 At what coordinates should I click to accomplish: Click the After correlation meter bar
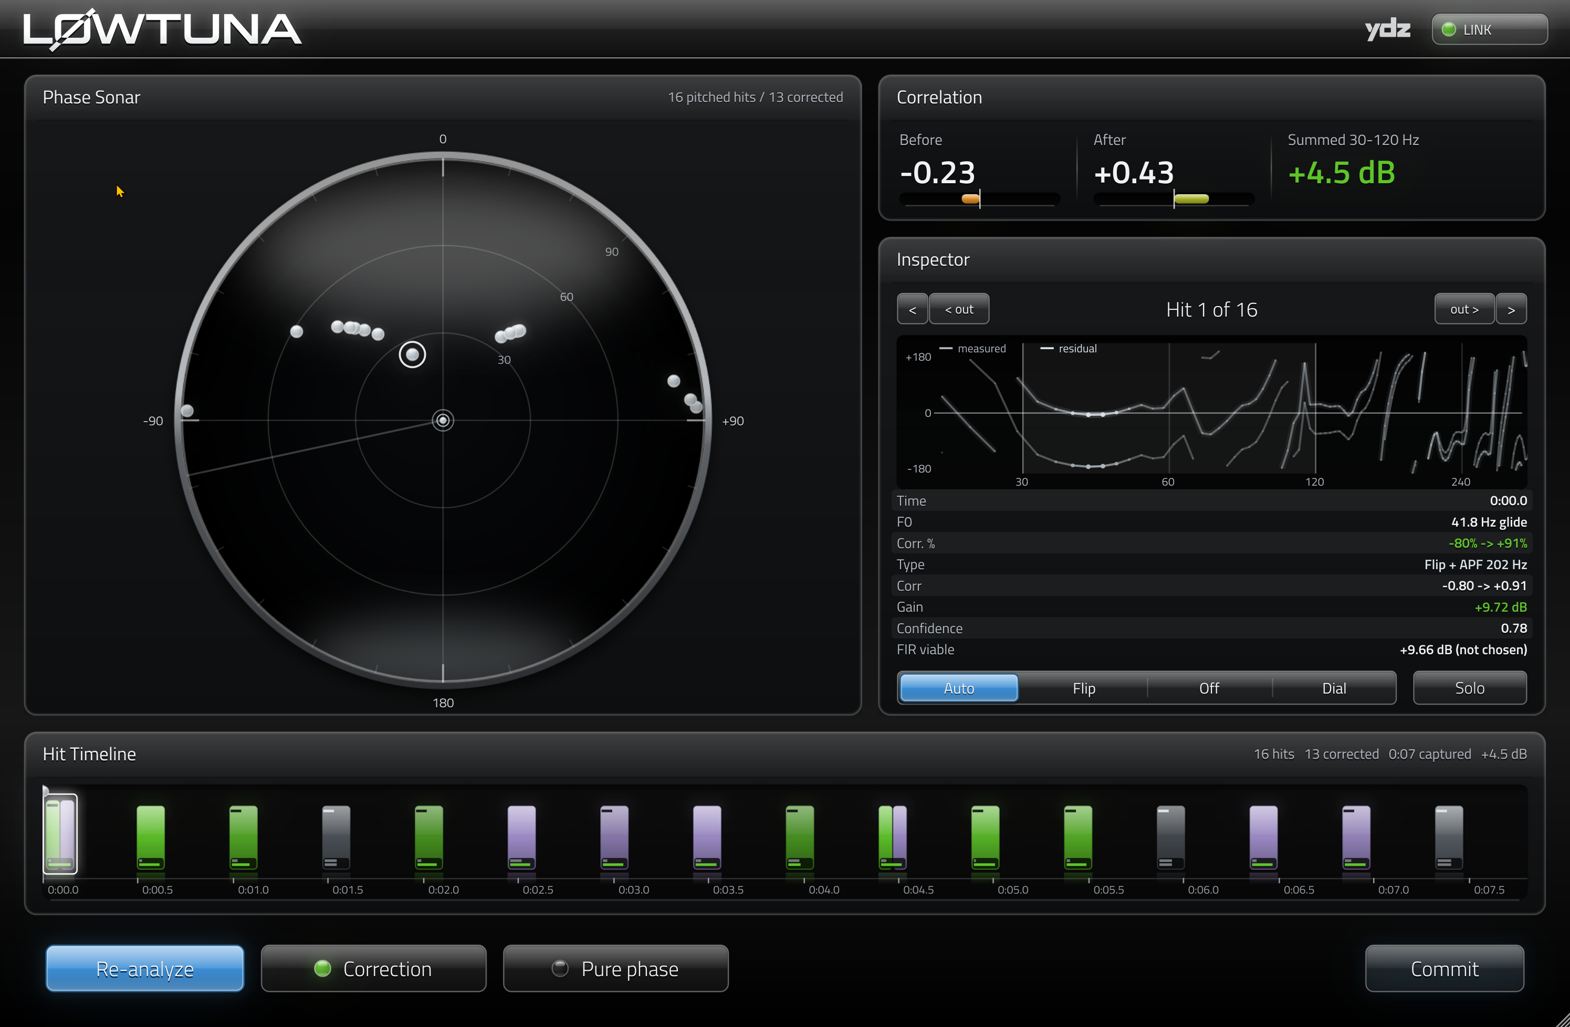tap(1174, 198)
